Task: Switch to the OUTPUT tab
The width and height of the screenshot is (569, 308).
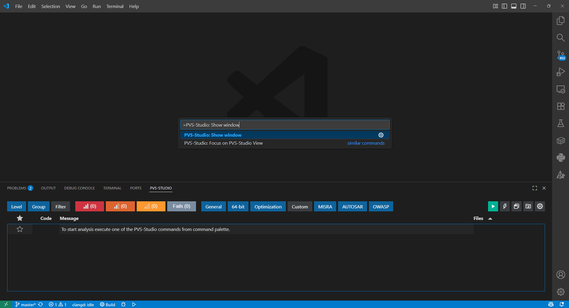Action: (x=48, y=188)
